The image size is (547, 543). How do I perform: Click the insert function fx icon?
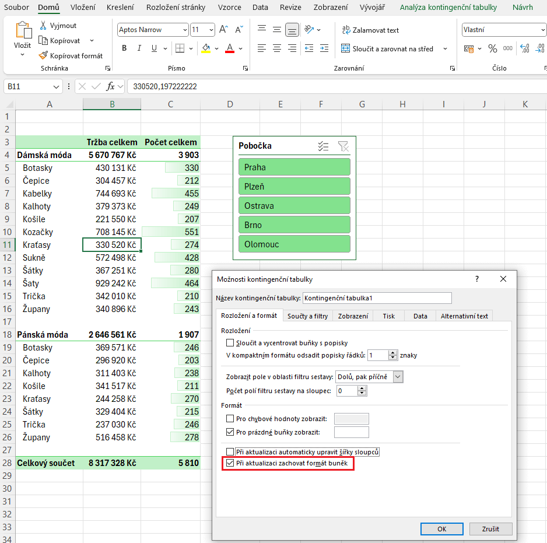point(110,86)
